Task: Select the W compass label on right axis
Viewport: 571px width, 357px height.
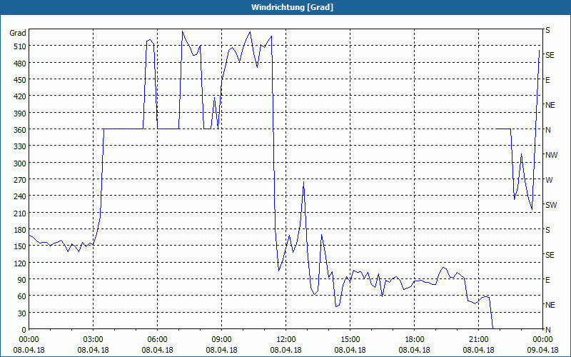Action: click(549, 180)
